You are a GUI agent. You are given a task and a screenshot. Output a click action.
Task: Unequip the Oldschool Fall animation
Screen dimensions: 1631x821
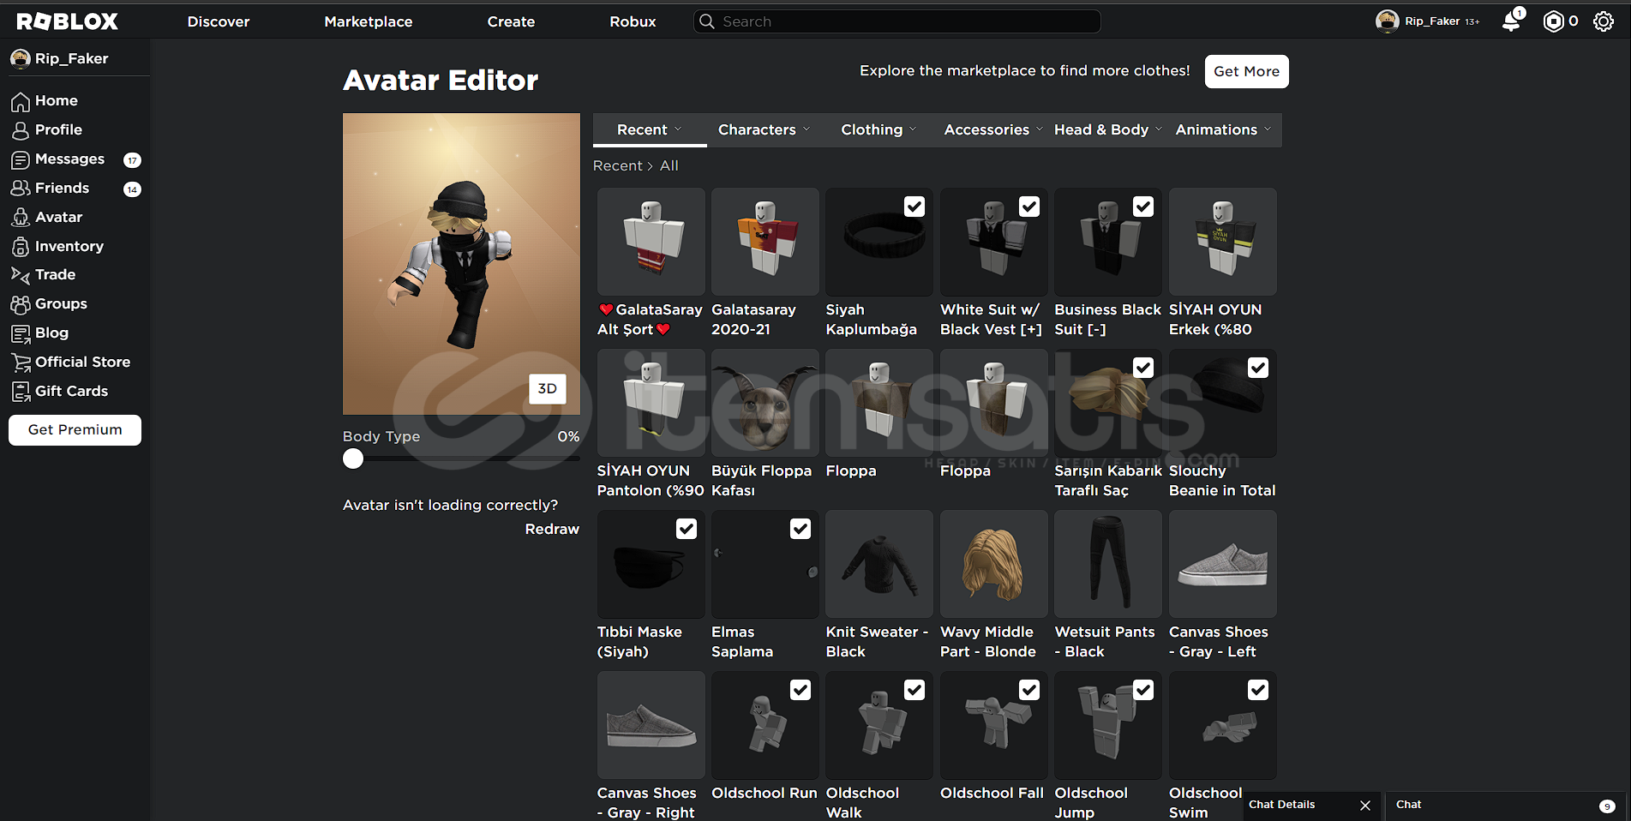(1029, 690)
